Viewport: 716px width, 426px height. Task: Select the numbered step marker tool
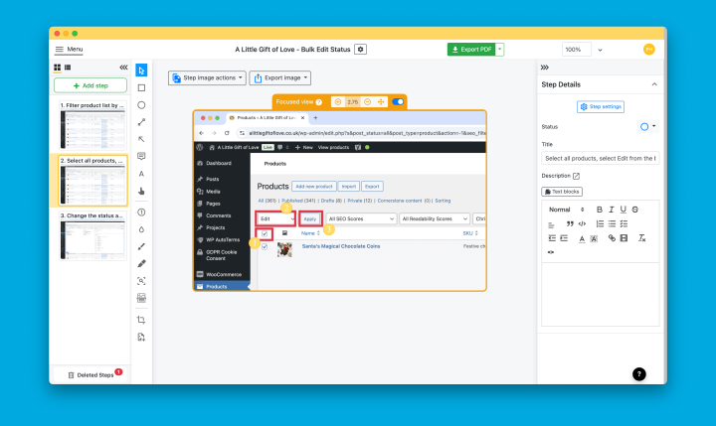[141, 213]
